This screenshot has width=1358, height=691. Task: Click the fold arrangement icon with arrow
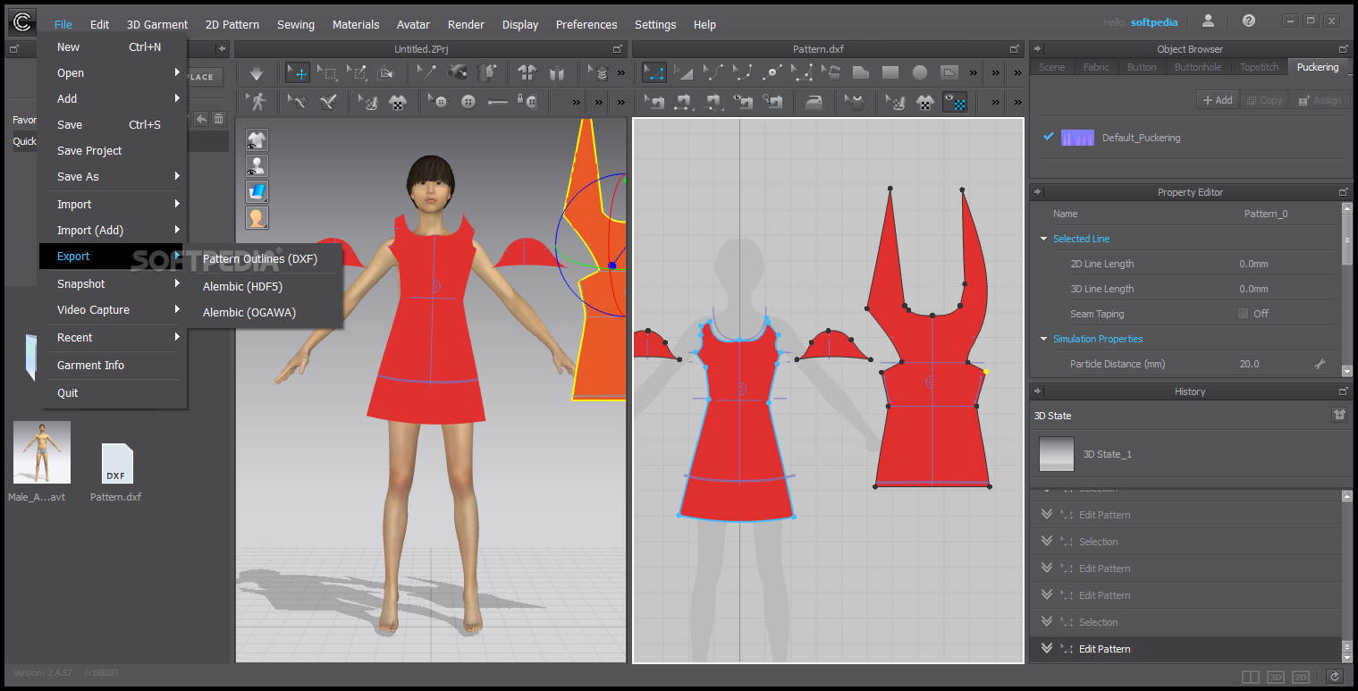(x=386, y=72)
